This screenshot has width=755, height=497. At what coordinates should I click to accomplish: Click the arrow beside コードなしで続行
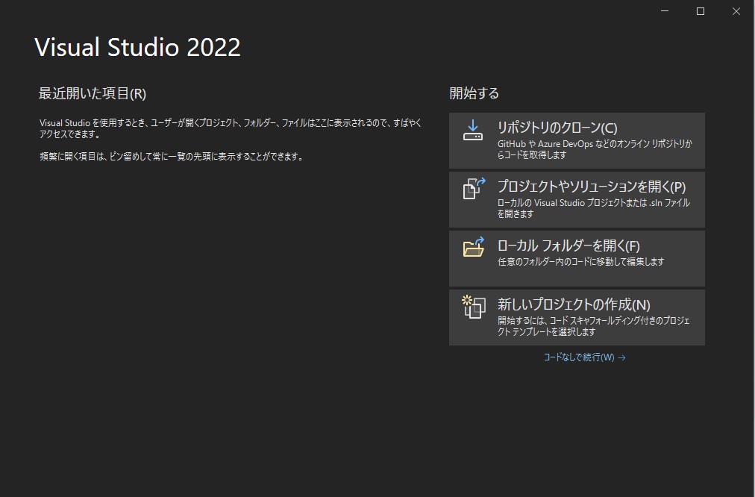coord(621,357)
